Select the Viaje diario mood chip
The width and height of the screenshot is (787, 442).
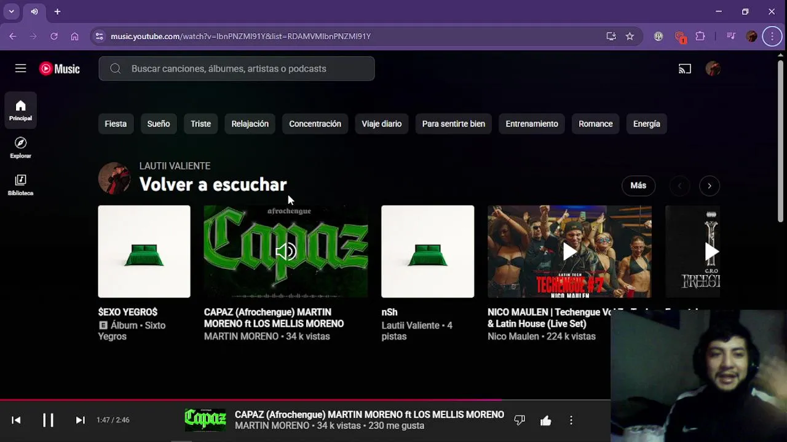pyautogui.click(x=381, y=124)
